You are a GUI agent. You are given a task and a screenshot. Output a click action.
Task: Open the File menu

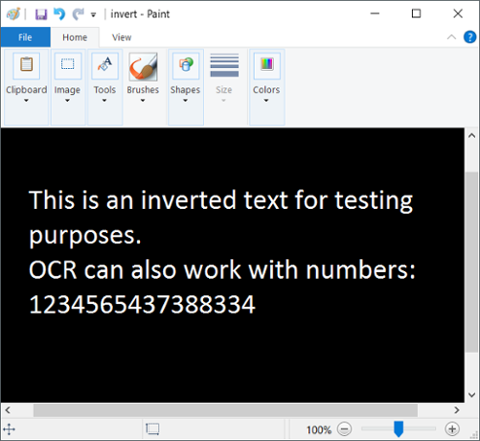(25, 37)
